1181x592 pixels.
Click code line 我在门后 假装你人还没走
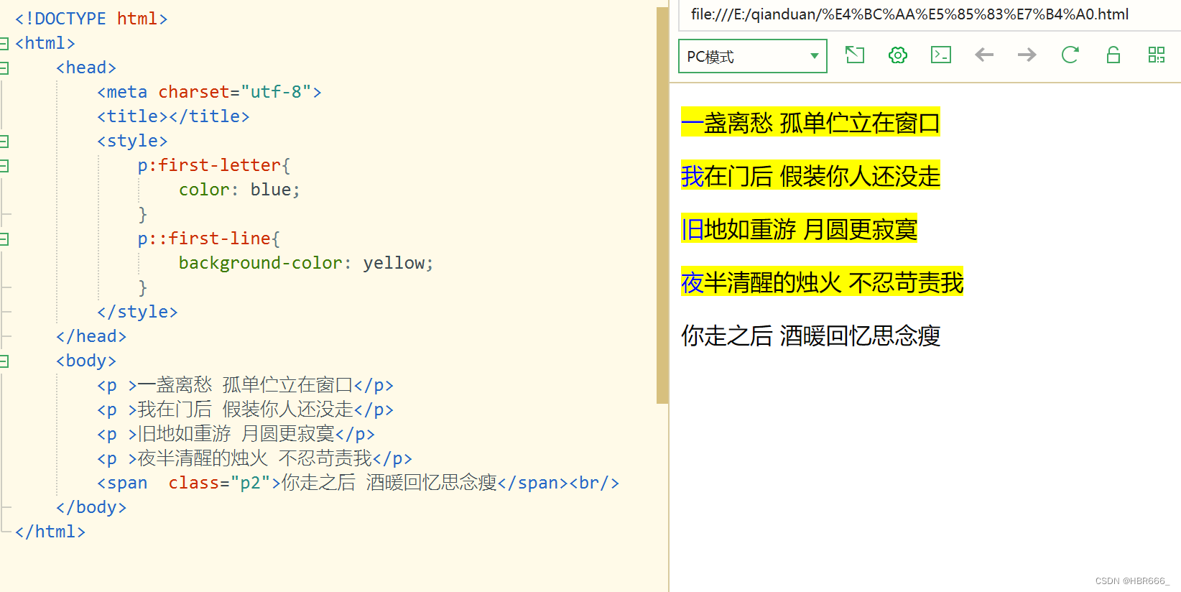point(245,410)
